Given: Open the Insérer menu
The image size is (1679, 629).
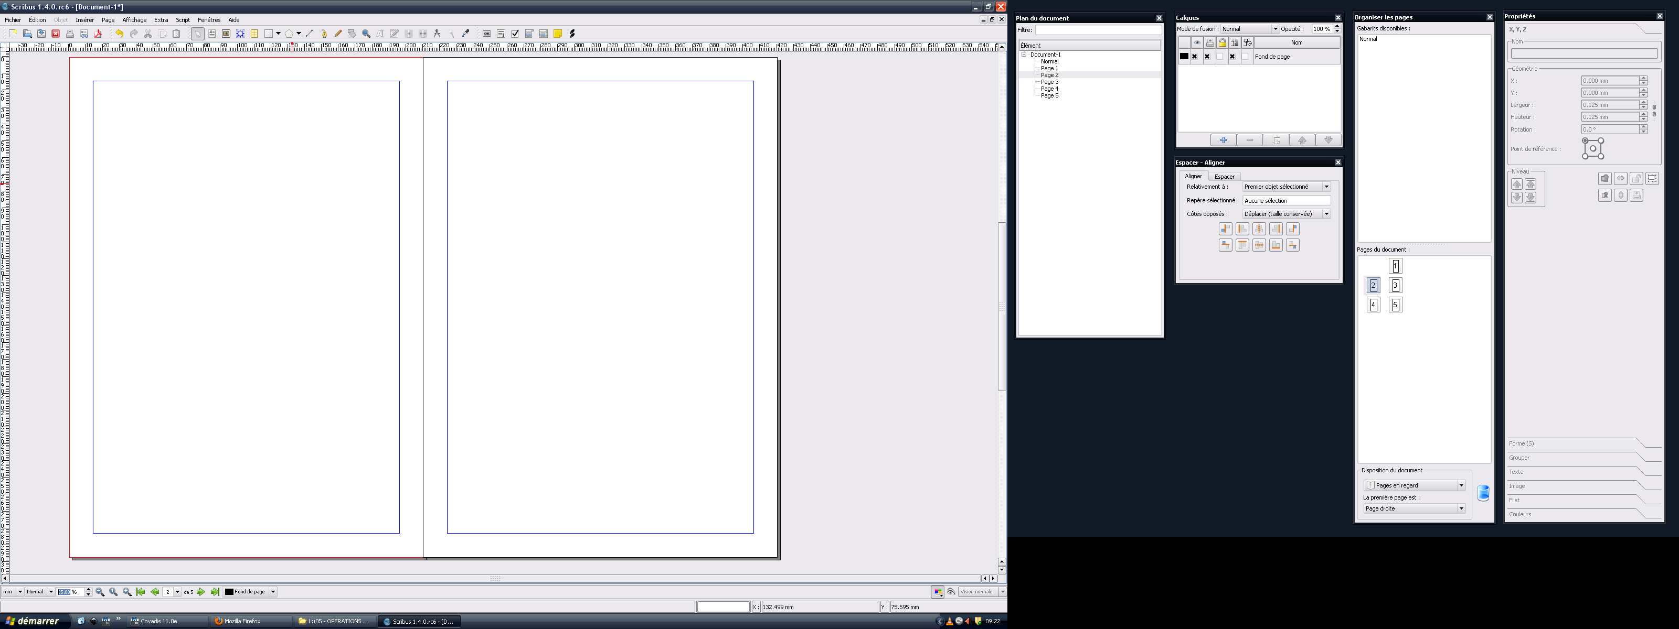Looking at the screenshot, I should [x=84, y=20].
